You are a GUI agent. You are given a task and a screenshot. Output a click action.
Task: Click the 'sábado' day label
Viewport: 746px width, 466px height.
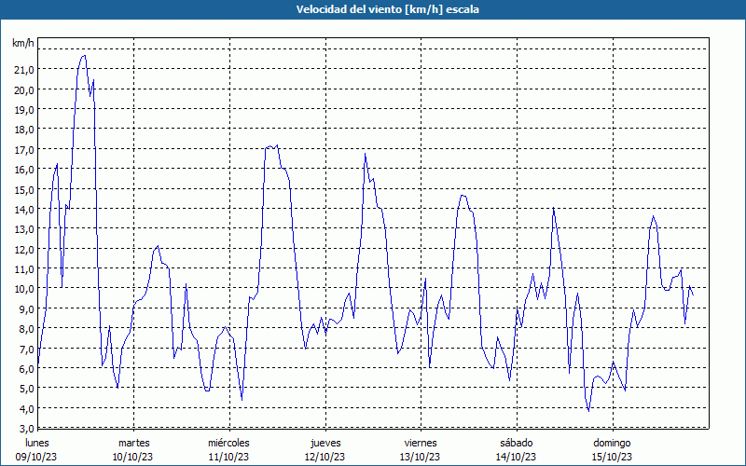[517, 444]
